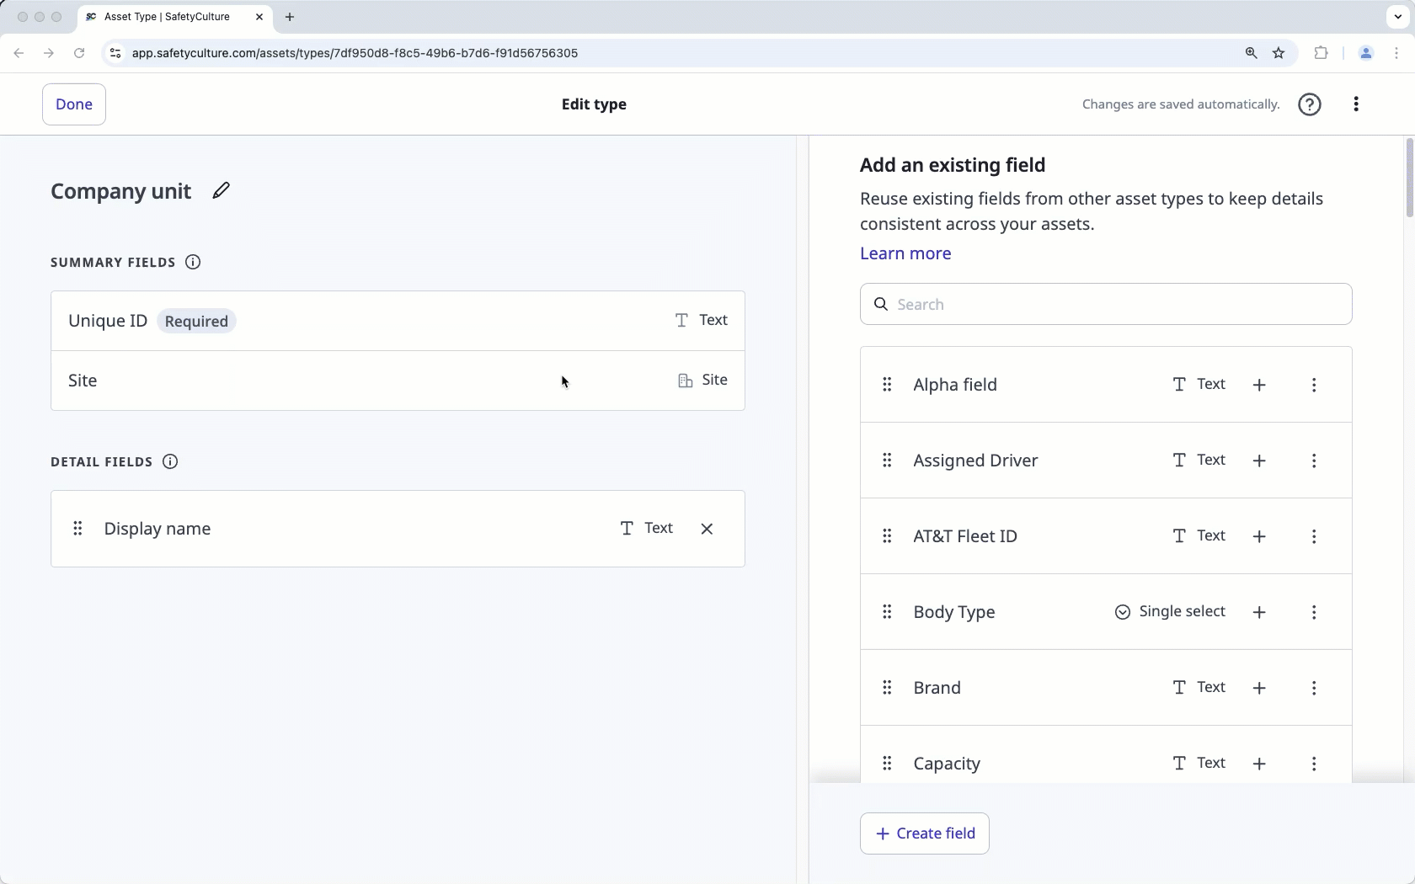Click the pencil icon to rename Company unit
The height and width of the screenshot is (884, 1415).
221,191
